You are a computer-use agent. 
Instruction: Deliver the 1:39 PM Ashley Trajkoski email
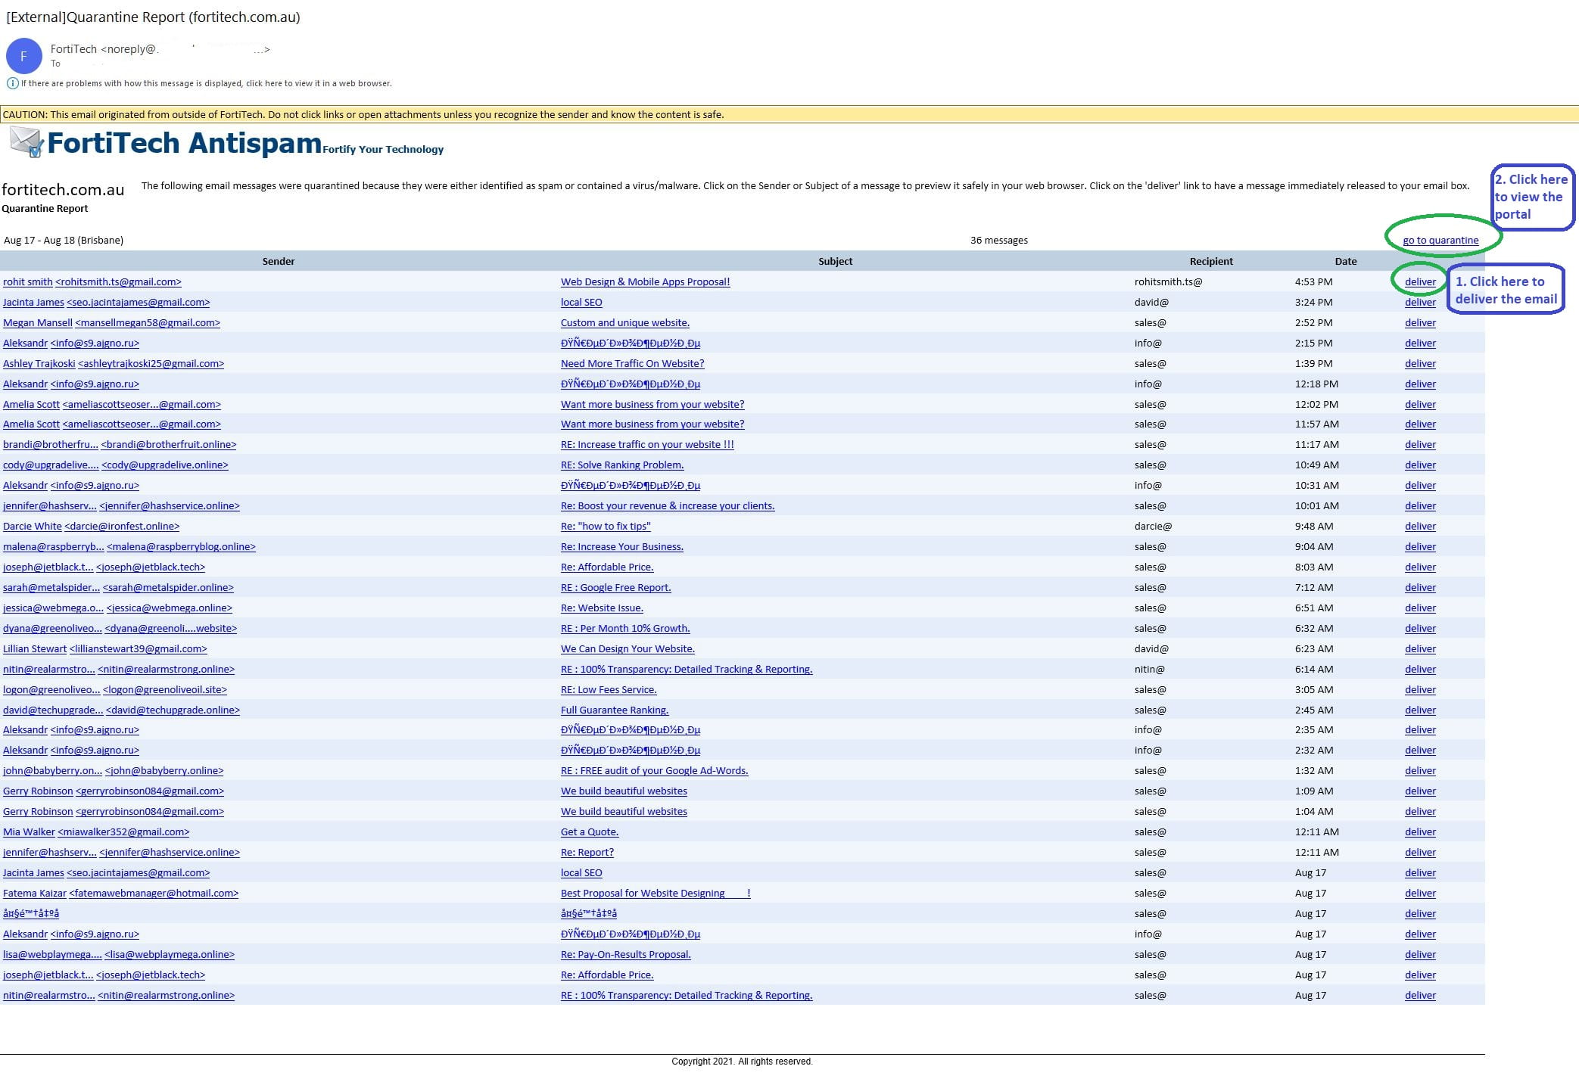point(1420,364)
